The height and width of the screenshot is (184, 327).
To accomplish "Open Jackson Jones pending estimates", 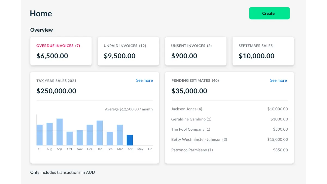I will pyautogui.click(x=187, y=109).
